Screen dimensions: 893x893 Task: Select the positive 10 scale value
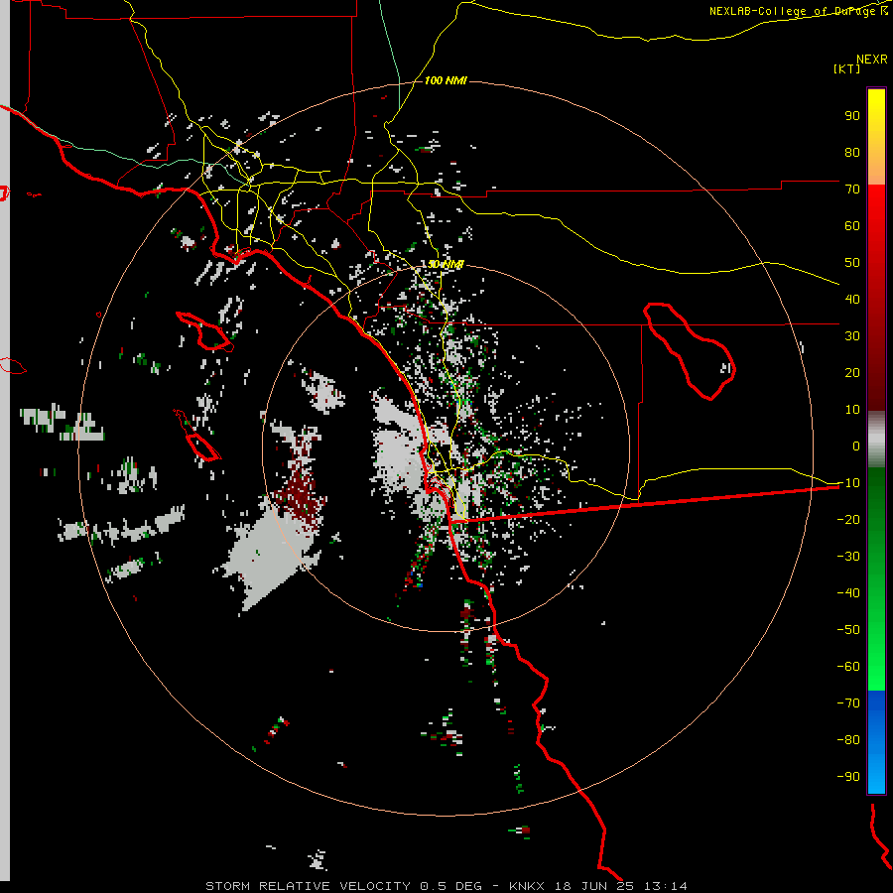coord(852,410)
